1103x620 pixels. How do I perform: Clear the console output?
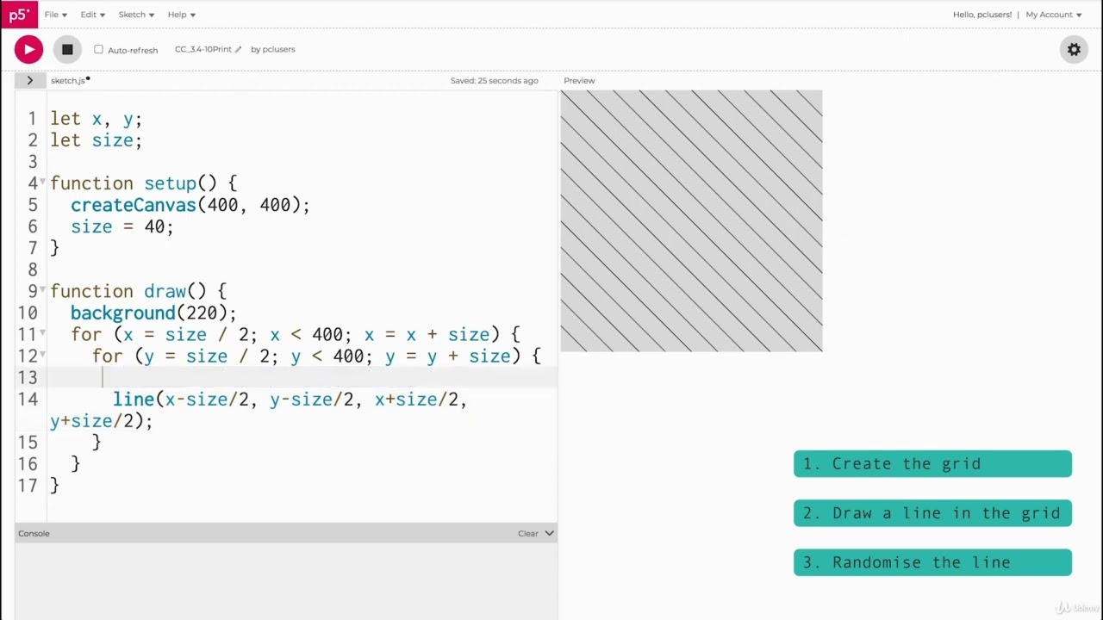pyautogui.click(x=528, y=533)
